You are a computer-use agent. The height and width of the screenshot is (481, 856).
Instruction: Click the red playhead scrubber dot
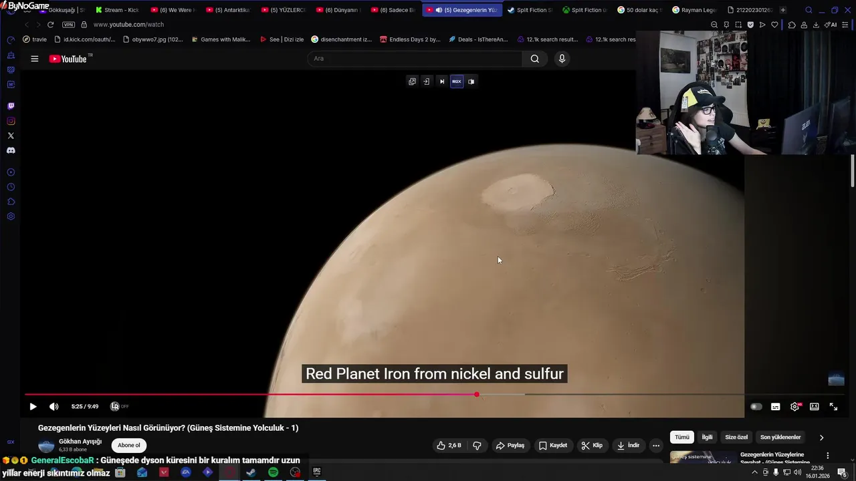[x=477, y=394]
